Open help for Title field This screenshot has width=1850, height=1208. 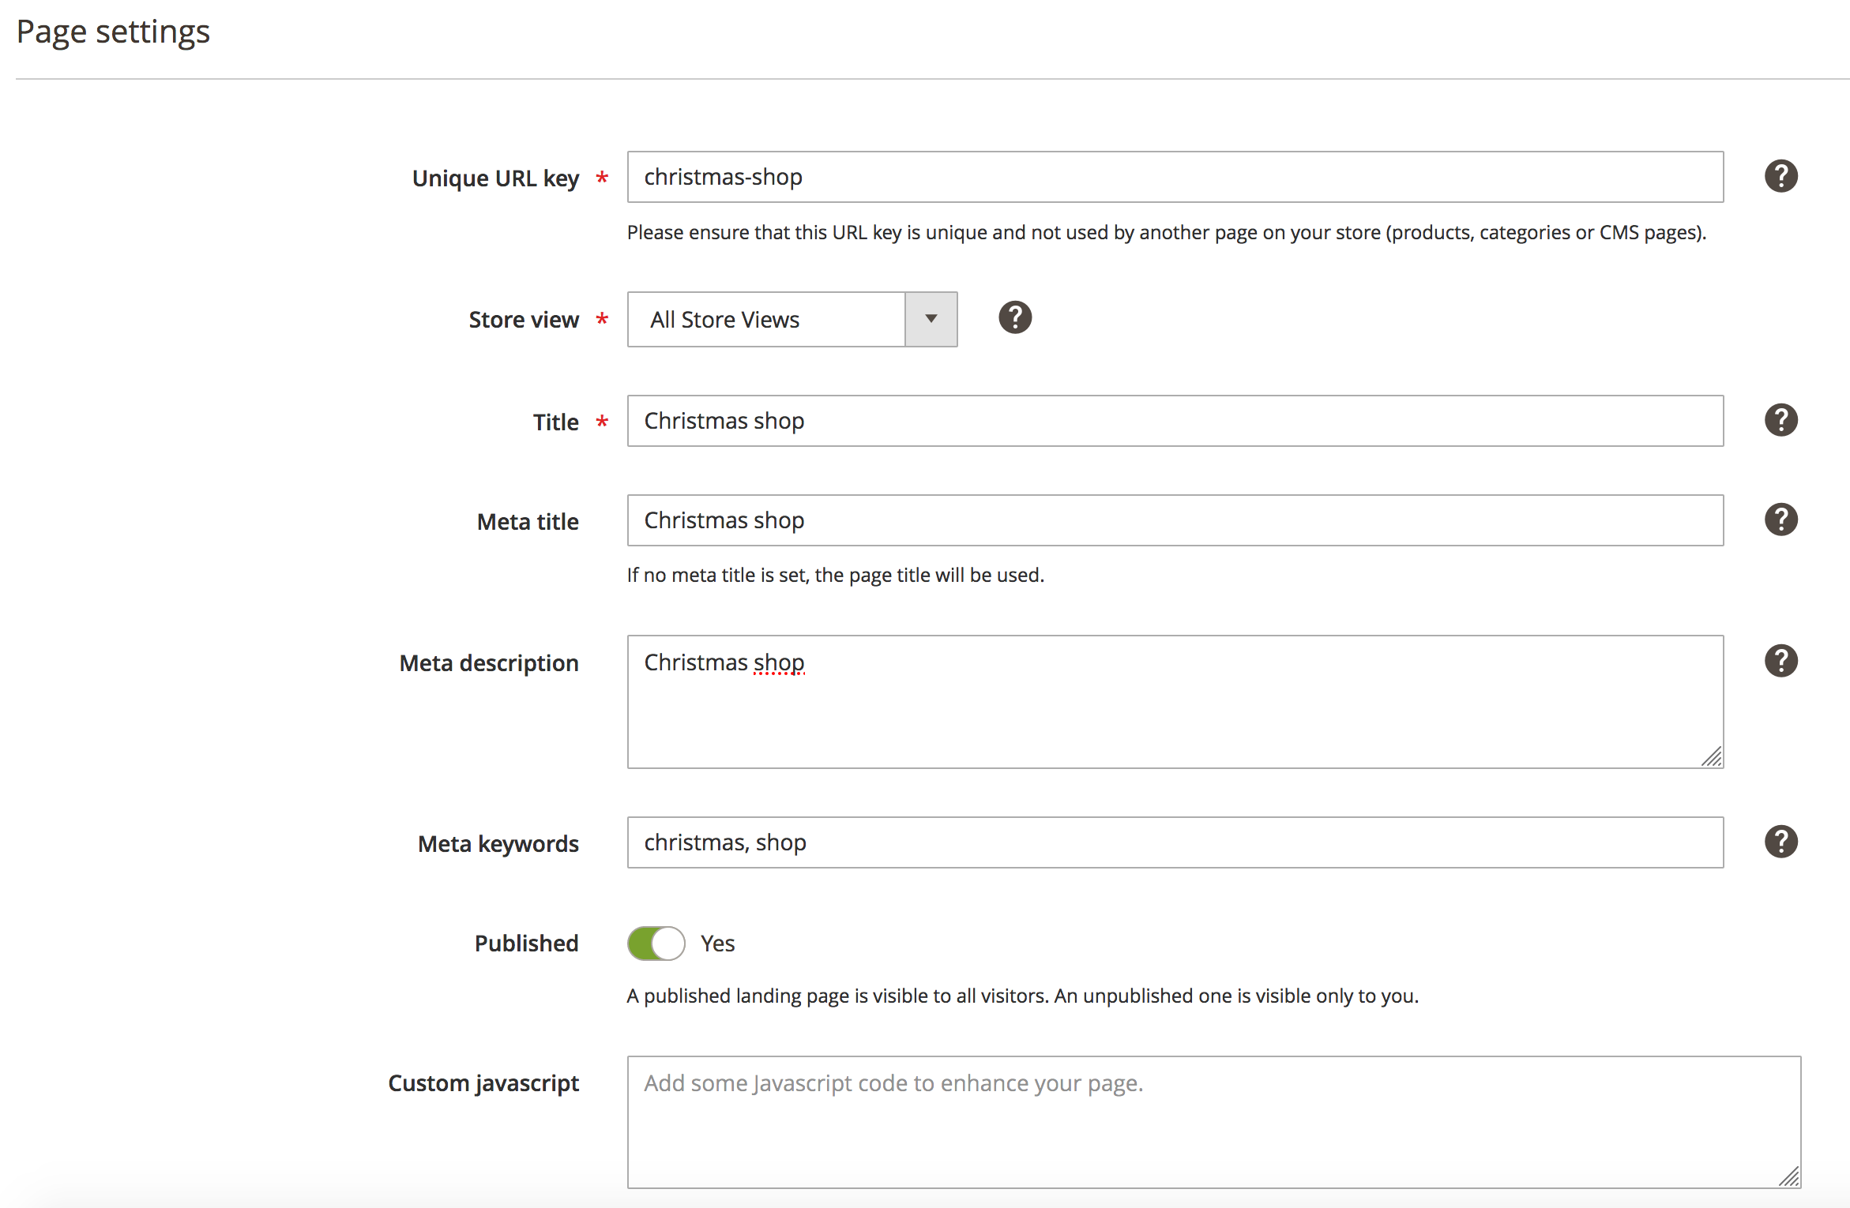point(1780,419)
